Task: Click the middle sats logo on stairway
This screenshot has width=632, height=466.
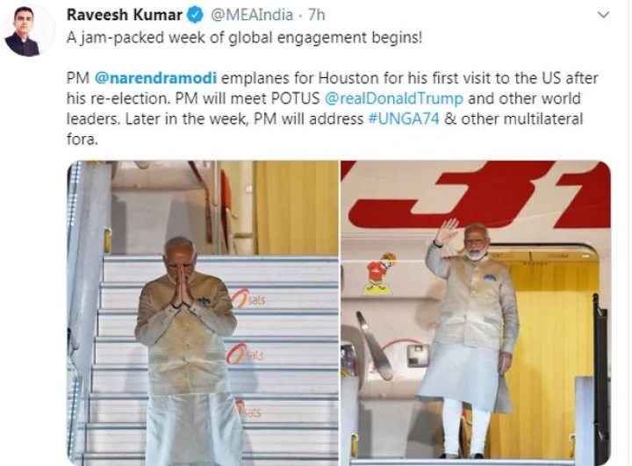Action: point(245,354)
